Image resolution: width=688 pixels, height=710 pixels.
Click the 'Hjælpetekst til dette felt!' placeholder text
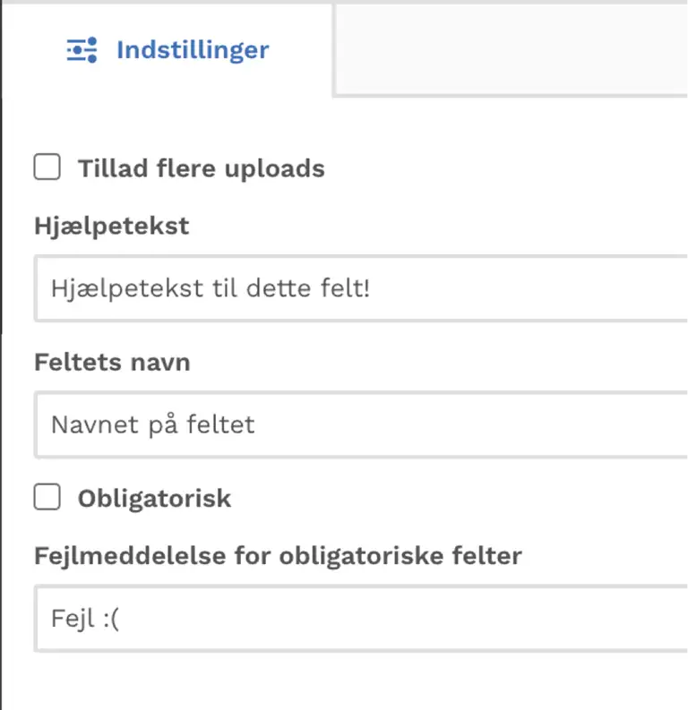211,288
